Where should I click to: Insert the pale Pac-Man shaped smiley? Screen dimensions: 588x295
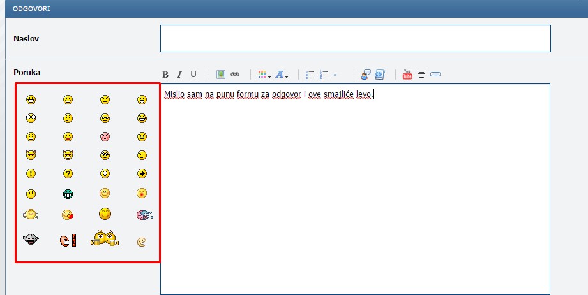(x=142, y=242)
